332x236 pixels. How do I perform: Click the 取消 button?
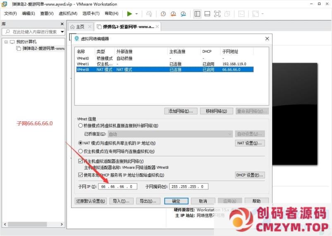point(203,201)
